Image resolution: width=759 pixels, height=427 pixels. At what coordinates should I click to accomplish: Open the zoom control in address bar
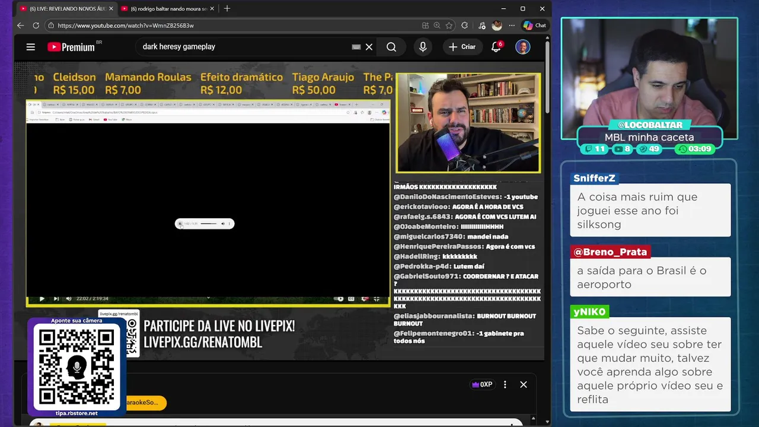(437, 26)
